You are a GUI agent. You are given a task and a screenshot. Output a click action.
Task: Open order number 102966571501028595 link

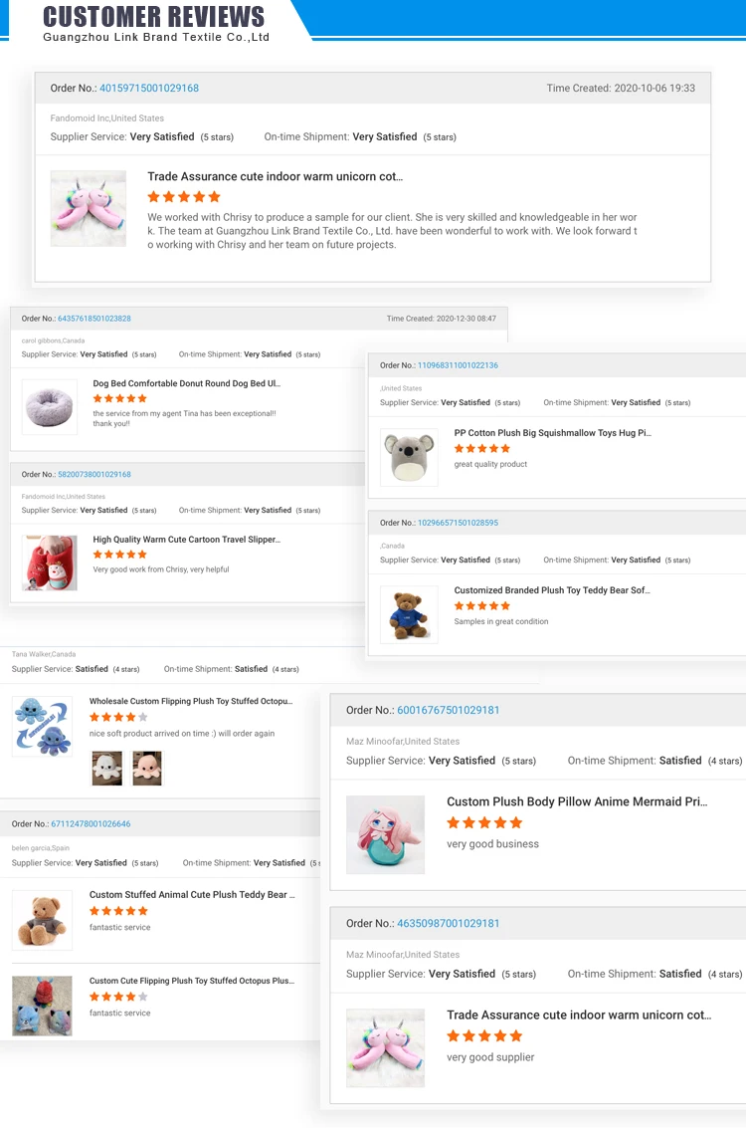tap(458, 523)
